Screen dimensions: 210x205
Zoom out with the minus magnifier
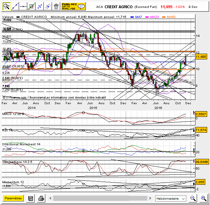(193, 198)
